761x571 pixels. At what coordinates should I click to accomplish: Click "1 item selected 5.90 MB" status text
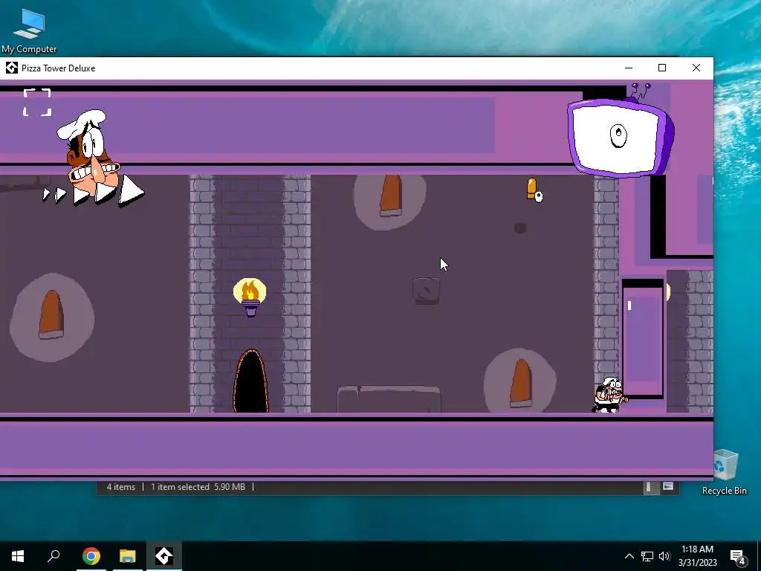tap(198, 486)
